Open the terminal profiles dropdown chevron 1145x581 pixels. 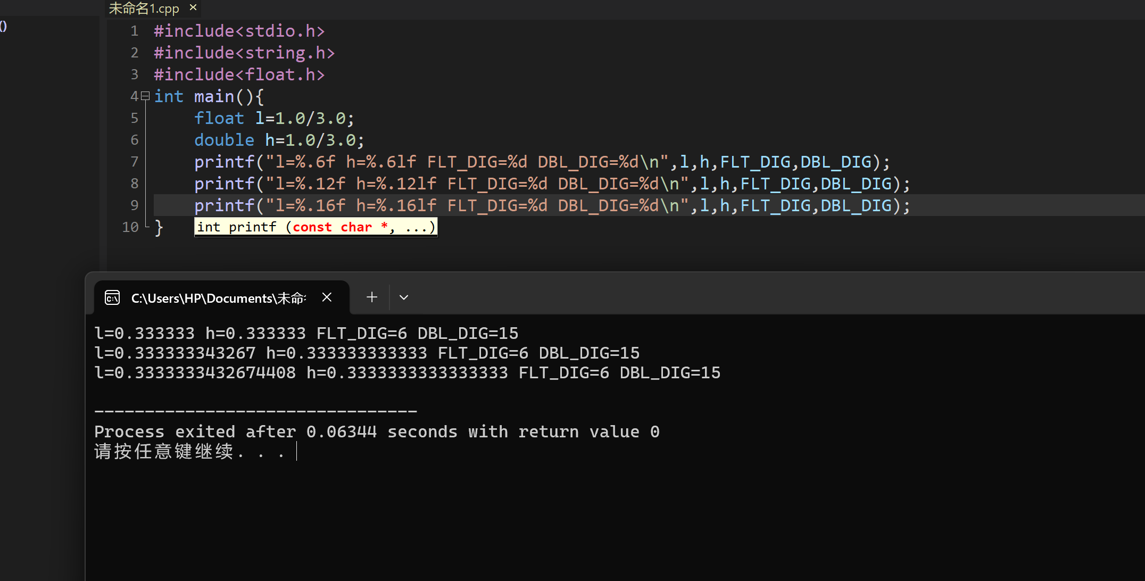pyautogui.click(x=404, y=297)
